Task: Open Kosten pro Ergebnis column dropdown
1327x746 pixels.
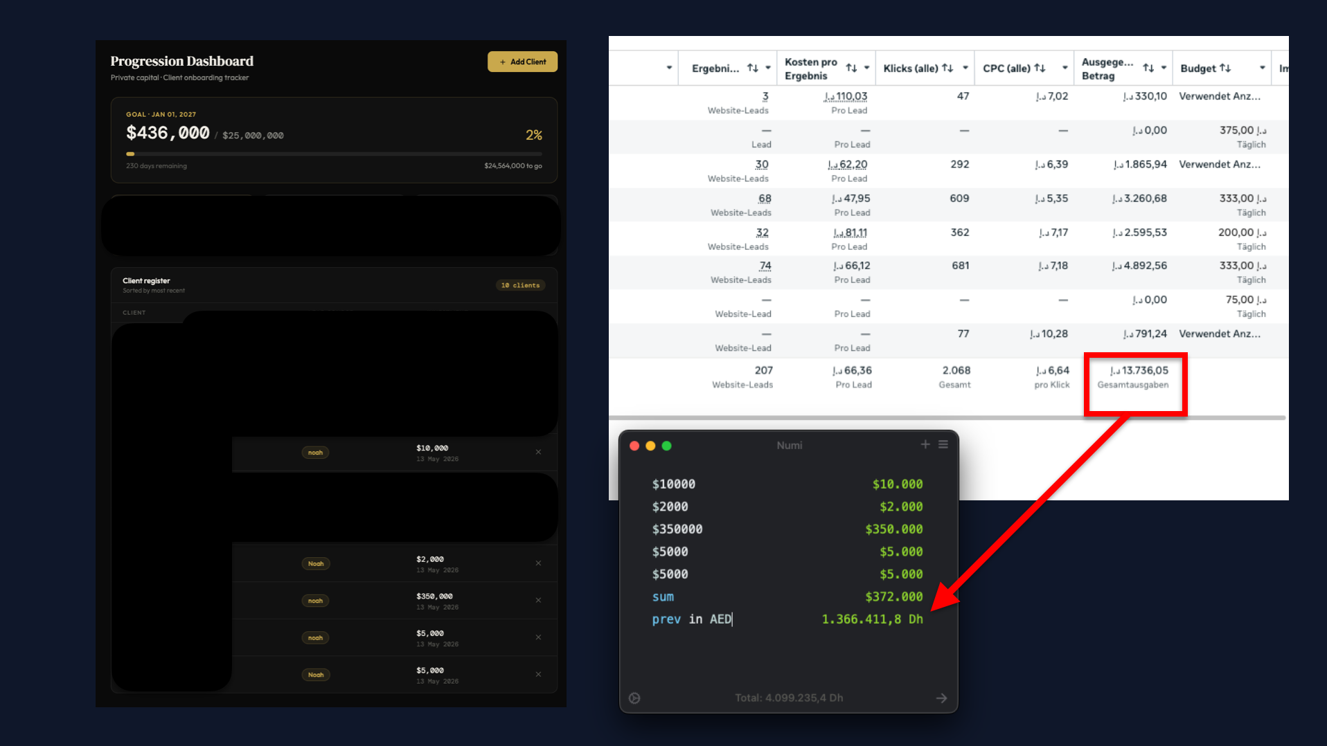Action: (866, 68)
